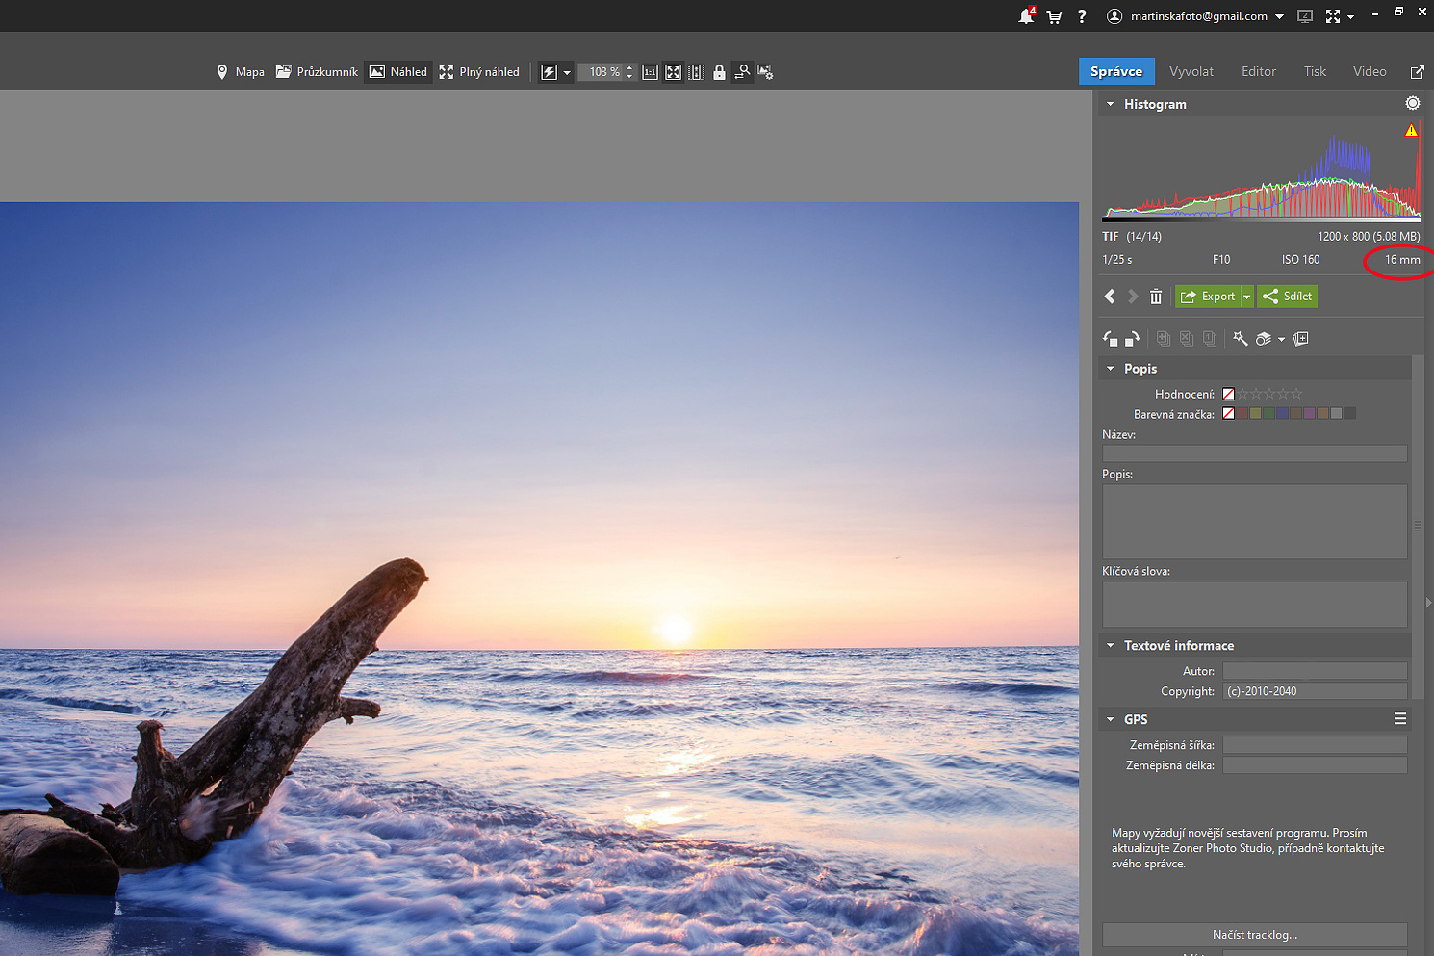
Task: Switch to Plný náhled
Action: tap(479, 72)
